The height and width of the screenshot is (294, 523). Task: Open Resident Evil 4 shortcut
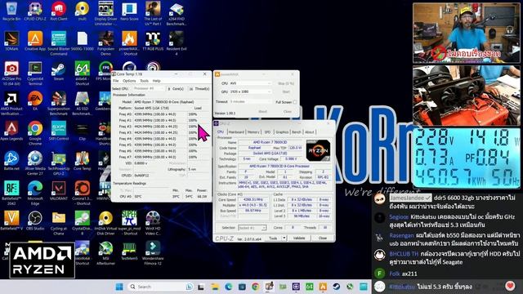(x=177, y=43)
